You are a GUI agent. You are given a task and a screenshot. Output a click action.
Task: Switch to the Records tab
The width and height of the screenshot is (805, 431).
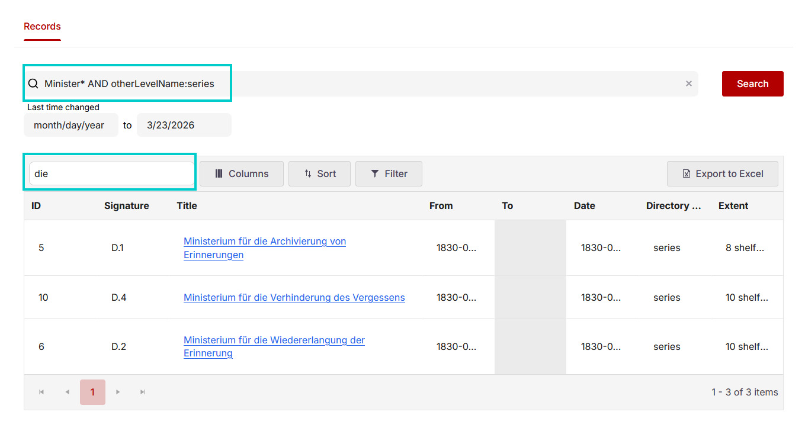[x=42, y=26]
